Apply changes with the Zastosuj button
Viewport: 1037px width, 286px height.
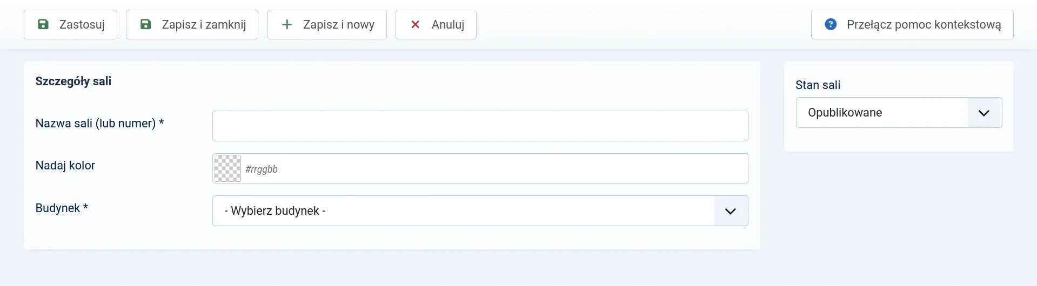[x=70, y=24]
